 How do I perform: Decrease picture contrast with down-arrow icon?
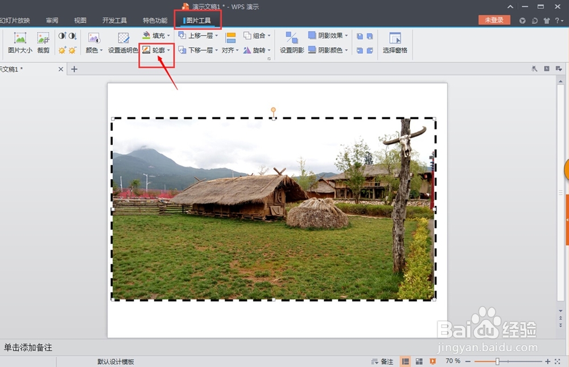point(73,36)
